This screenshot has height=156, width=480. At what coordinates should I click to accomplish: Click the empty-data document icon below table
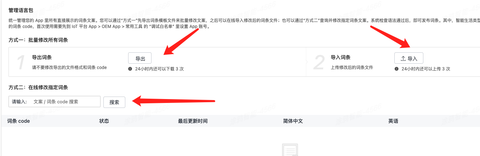(290, 150)
